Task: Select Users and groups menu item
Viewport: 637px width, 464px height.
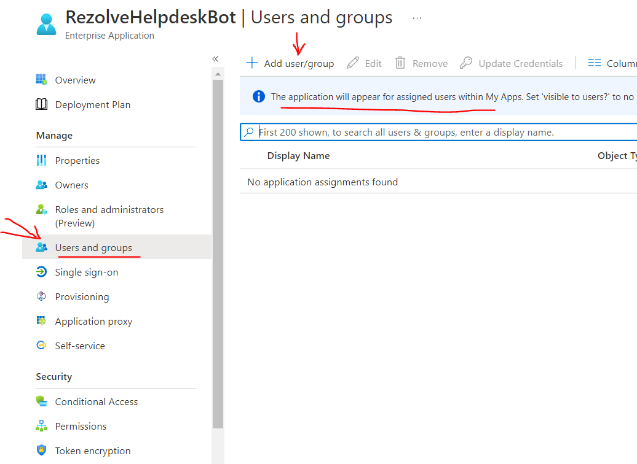Action: pos(117,247)
